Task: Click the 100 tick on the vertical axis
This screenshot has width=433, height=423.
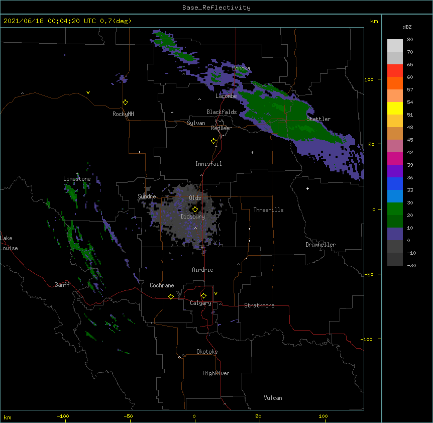Action: click(x=369, y=79)
